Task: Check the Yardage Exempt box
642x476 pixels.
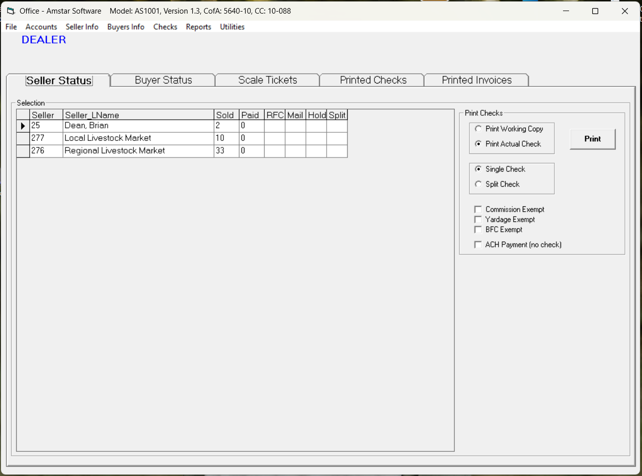Action: (x=478, y=219)
